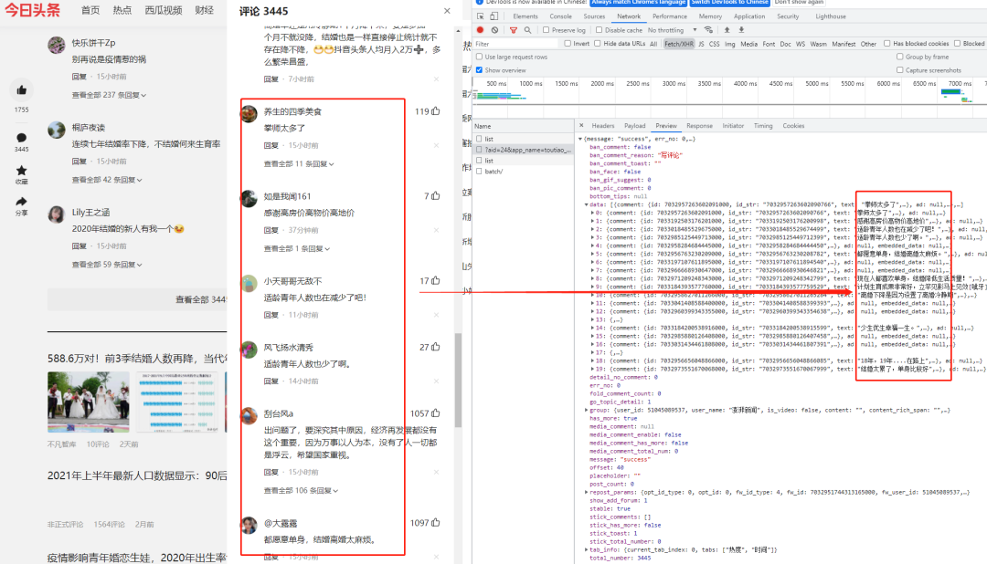
Task: Reply to 桐庐夜读's comment
Action: tap(79, 162)
